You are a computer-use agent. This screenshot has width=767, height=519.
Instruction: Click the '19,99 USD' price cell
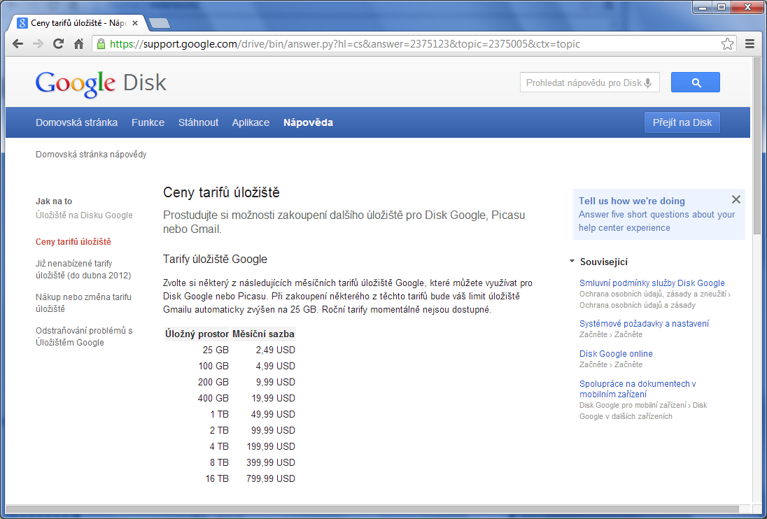click(x=274, y=398)
